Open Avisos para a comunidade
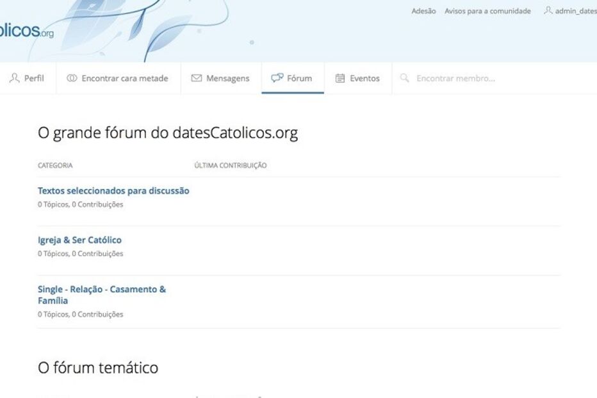 [486, 11]
